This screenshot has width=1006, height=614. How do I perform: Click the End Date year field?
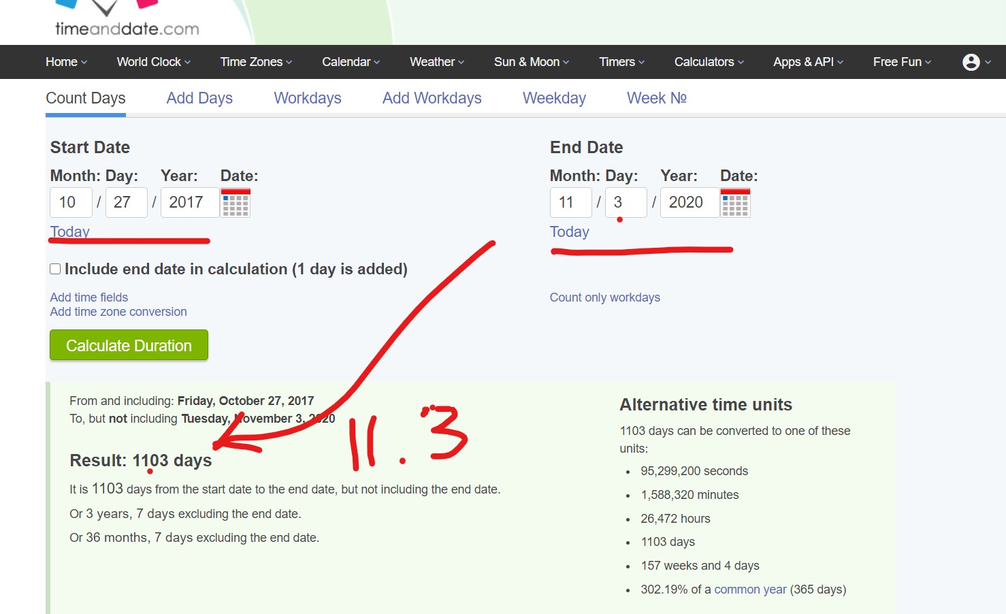pos(689,202)
